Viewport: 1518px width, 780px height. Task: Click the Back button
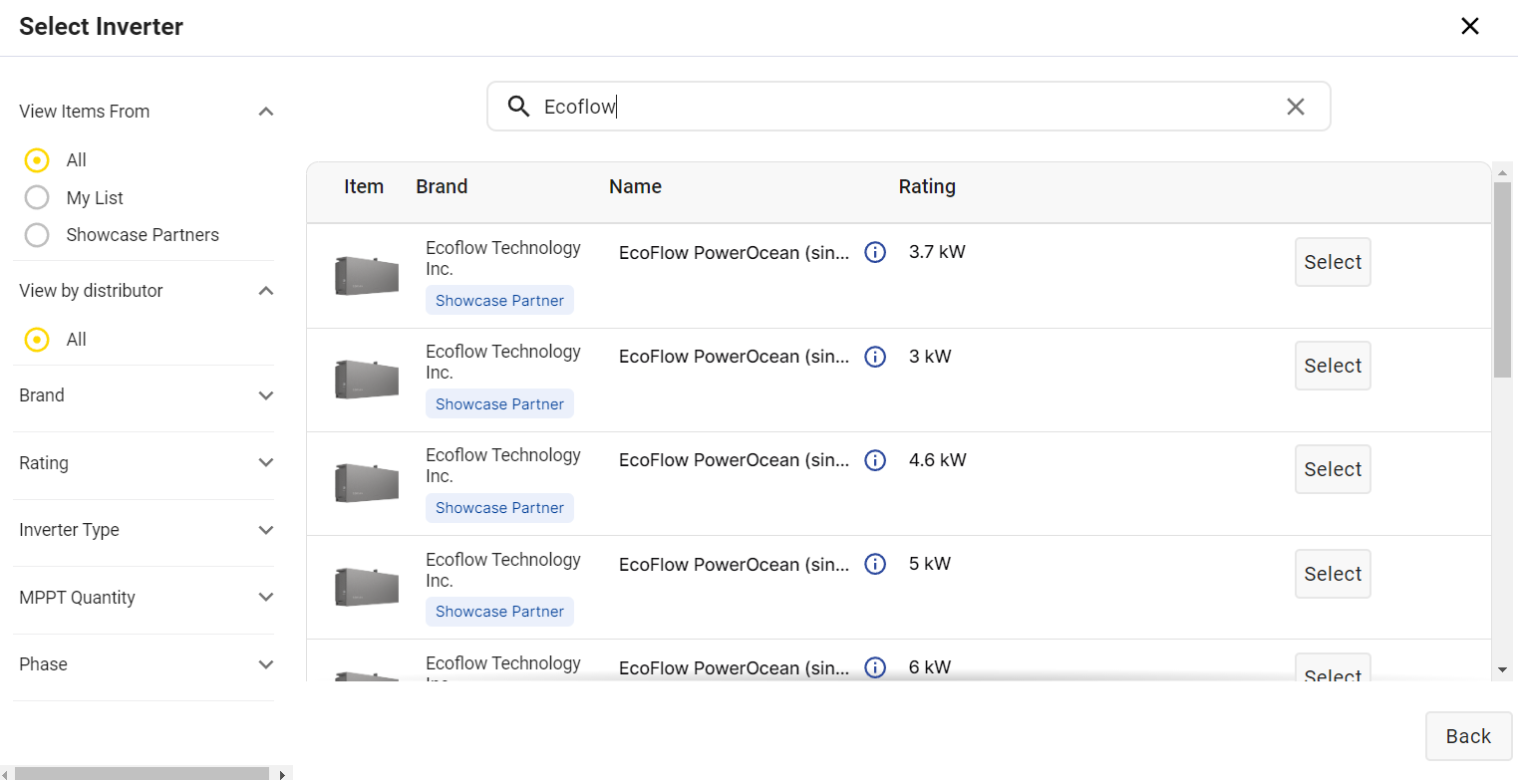tap(1468, 736)
